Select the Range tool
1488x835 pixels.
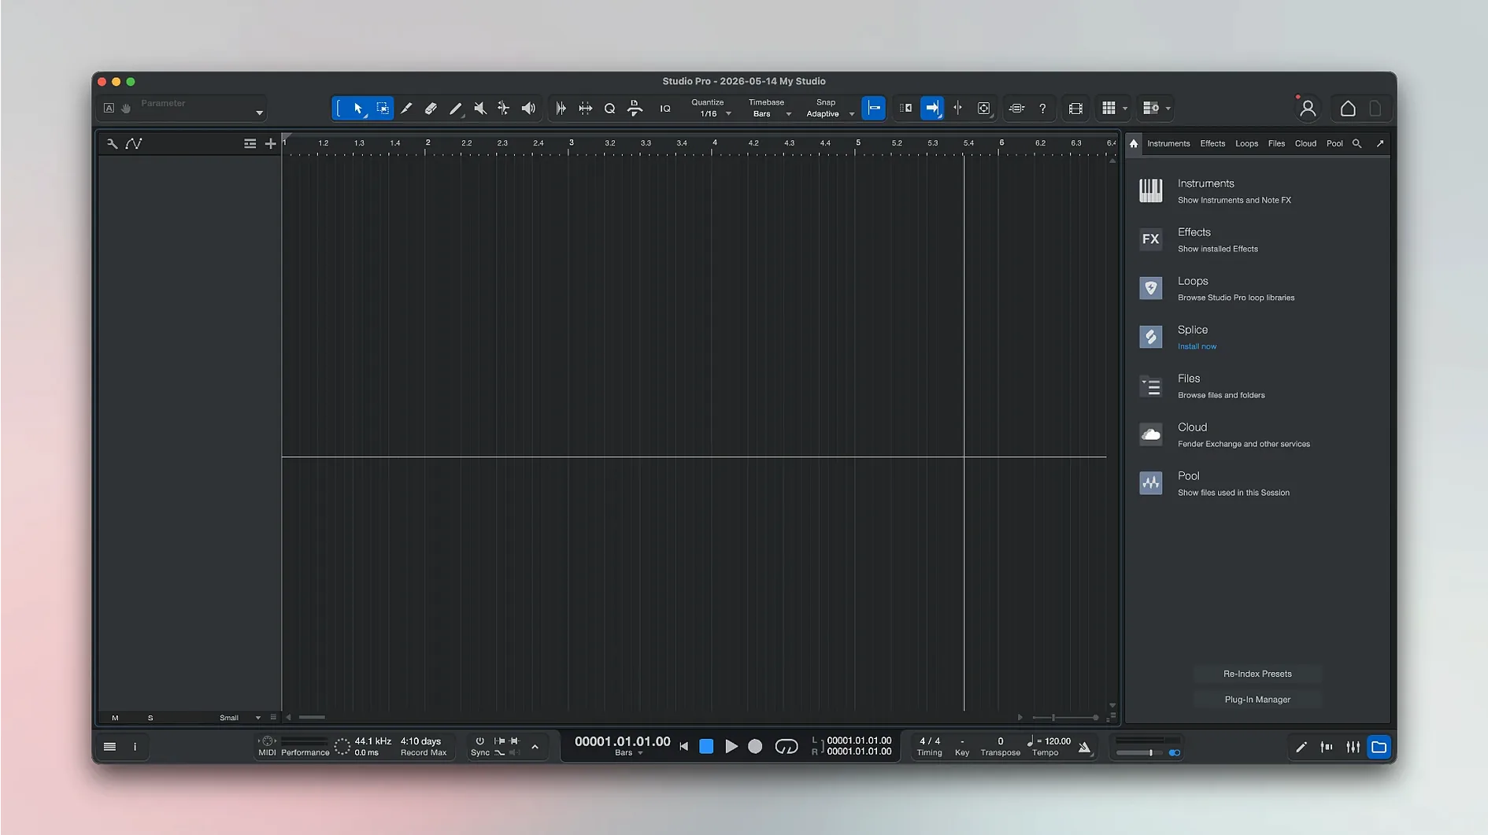point(383,109)
